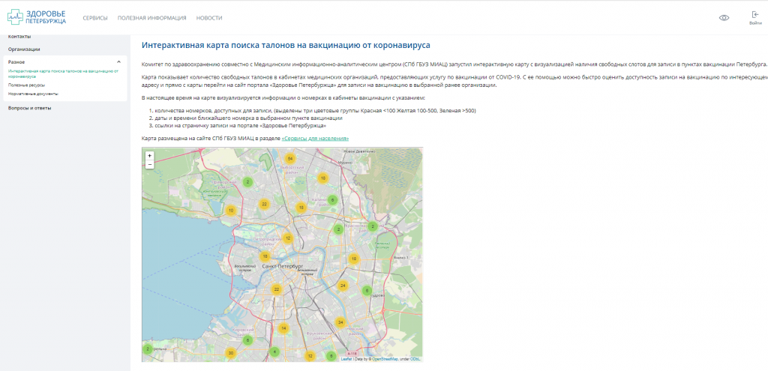The height and width of the screenshot is (371, 768).
Task: Click yellow 22 marker right of the 10 marker
Action: pyautogui.click(x=265, y=204)
